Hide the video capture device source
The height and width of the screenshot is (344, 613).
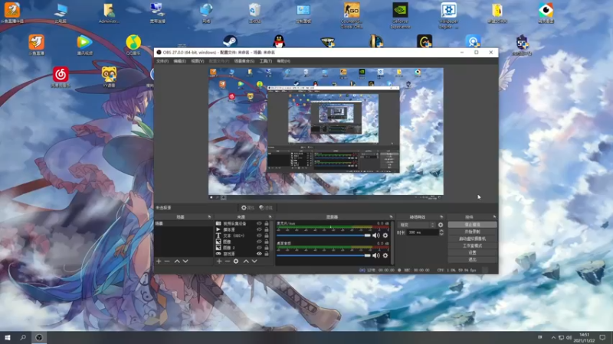coord(259,223)
